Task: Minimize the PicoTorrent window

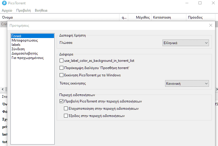Action: (x=187, y=3)
